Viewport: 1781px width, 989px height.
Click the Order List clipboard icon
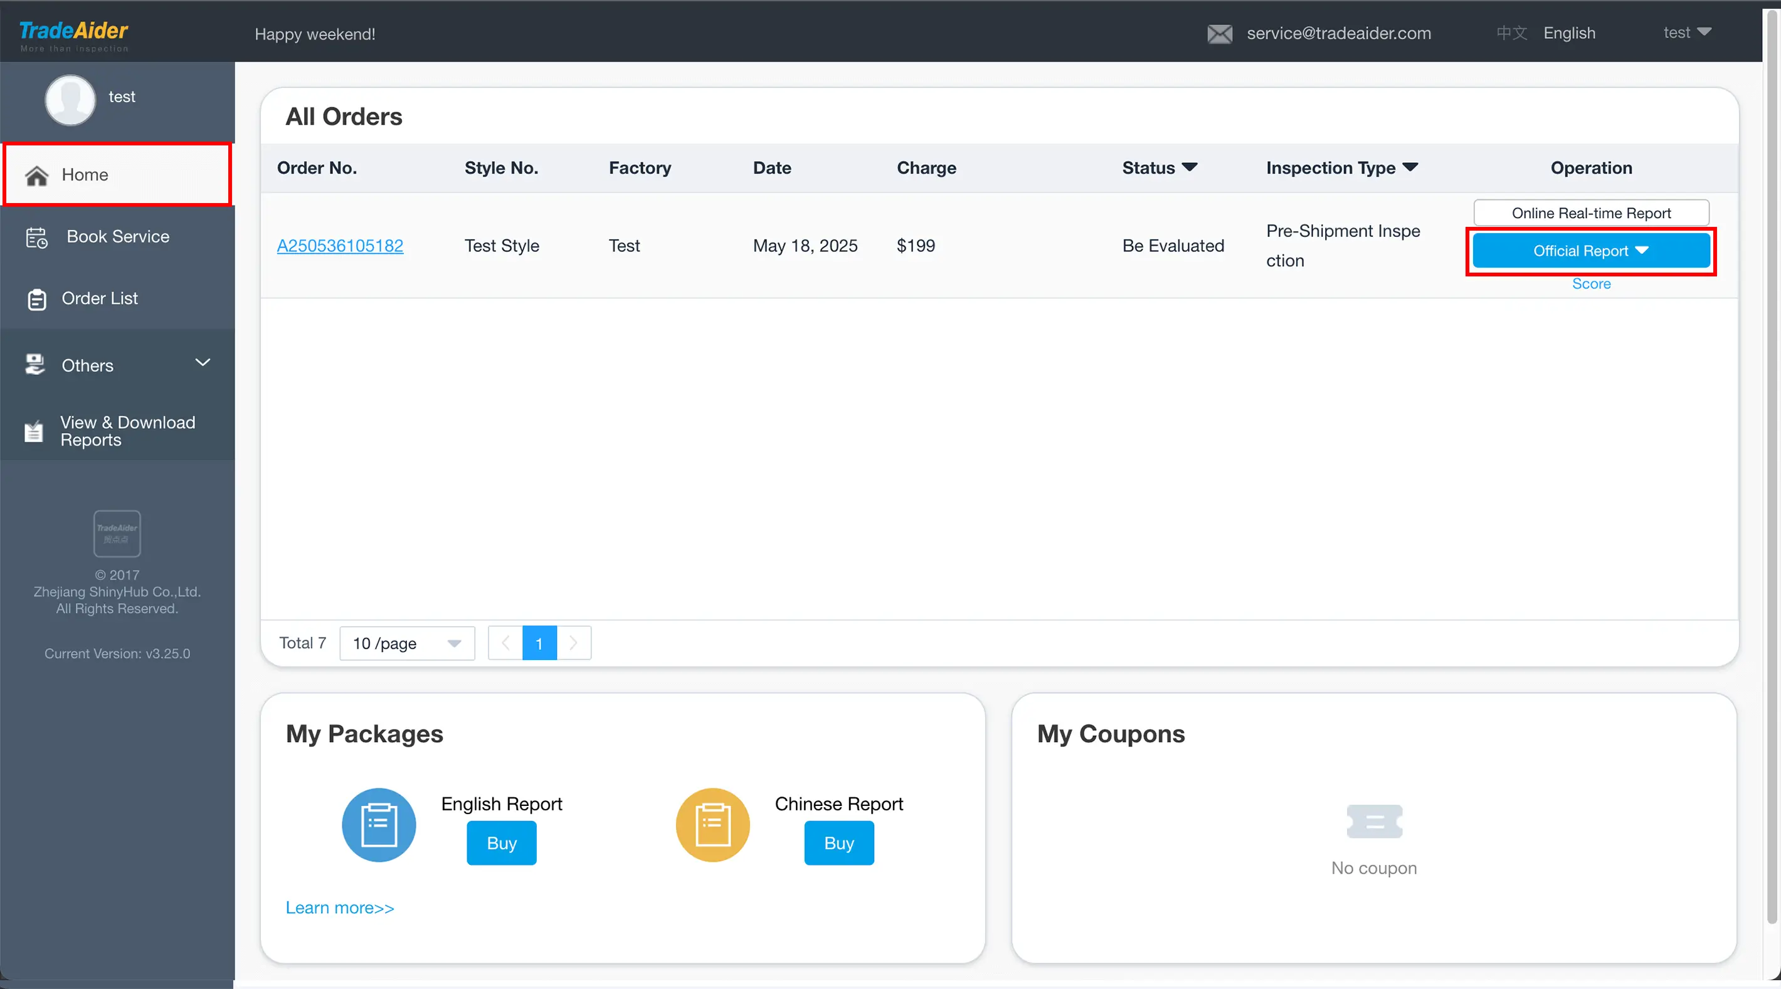point(36,299)
